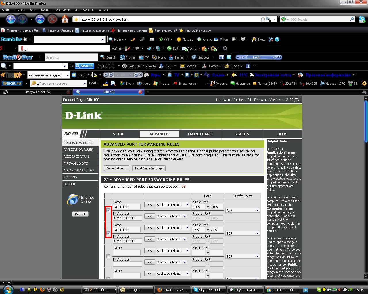This screenshot has height=294, width=368.
Task: Open a new Firefox tab
Action: [148, 92]
